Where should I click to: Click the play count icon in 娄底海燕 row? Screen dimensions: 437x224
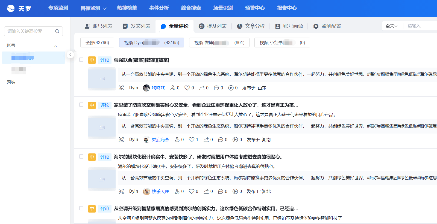(x=235, y=140)
